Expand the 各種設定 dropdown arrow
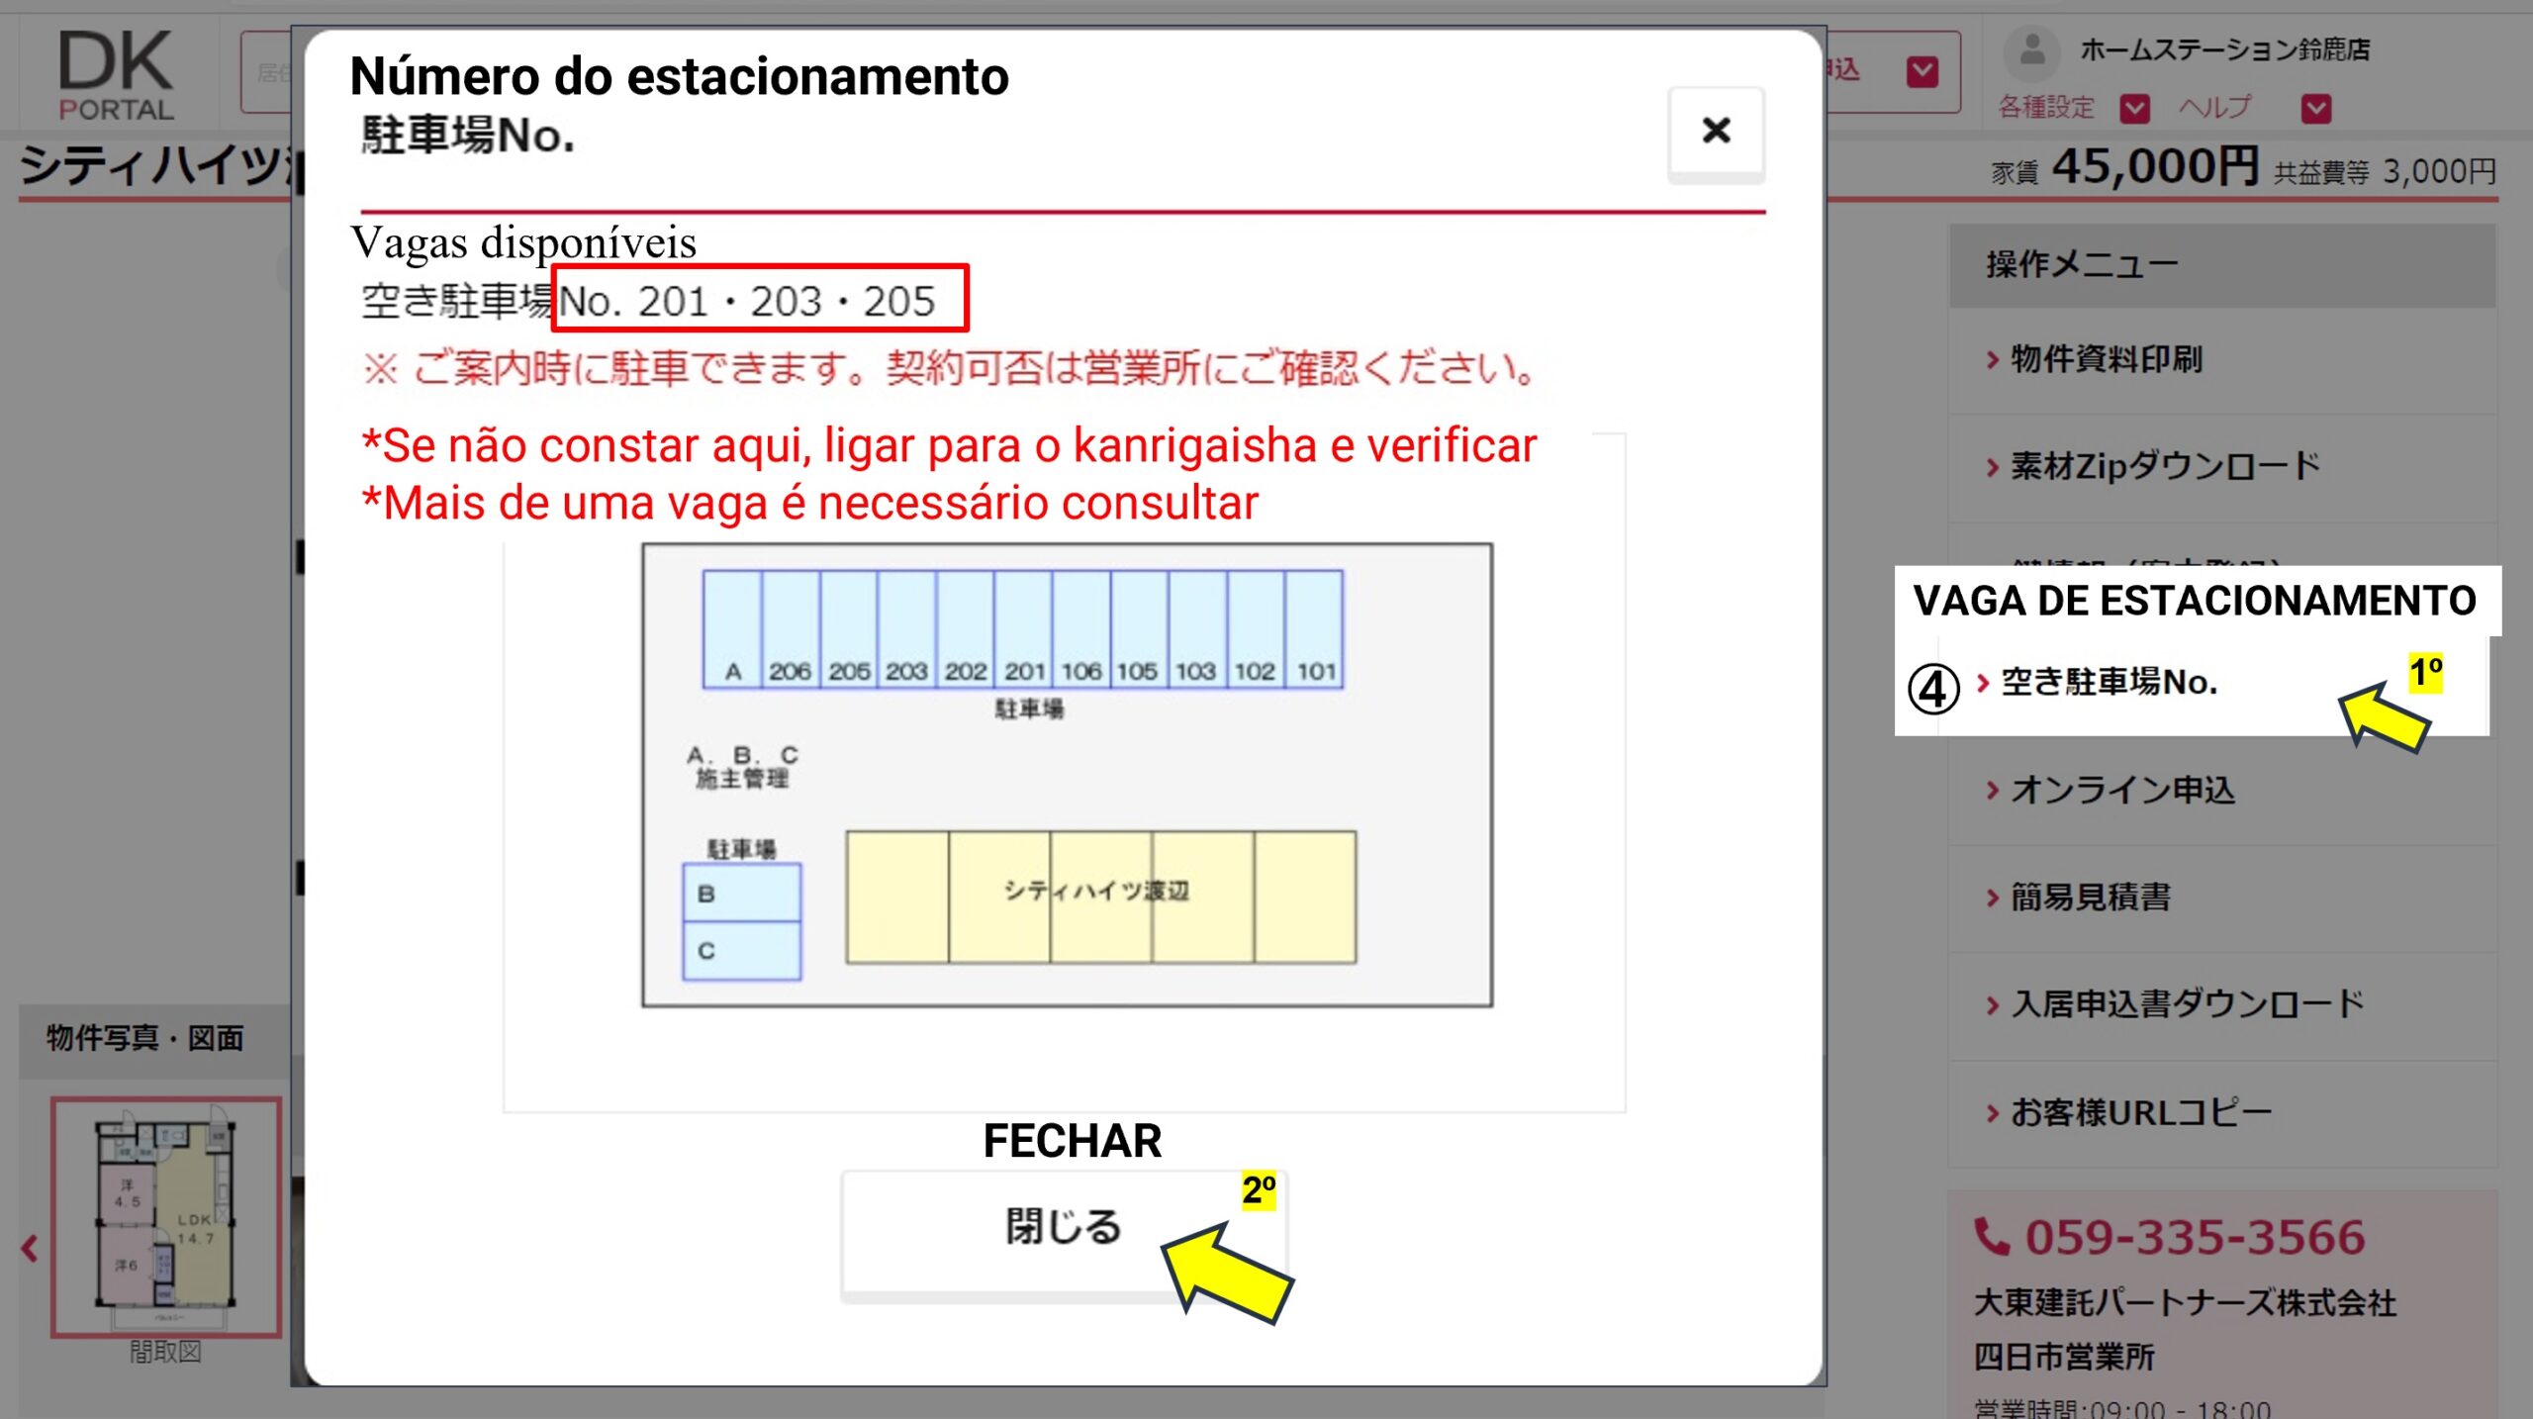 (x=2134, y=108)
